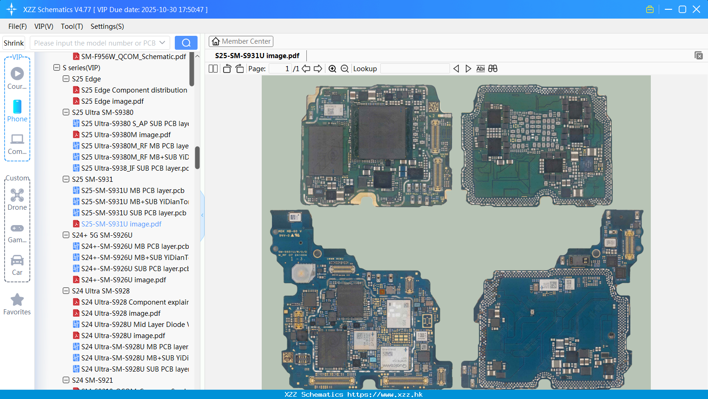Click the blue search button
708x399 pixels.
click(186, 43)
